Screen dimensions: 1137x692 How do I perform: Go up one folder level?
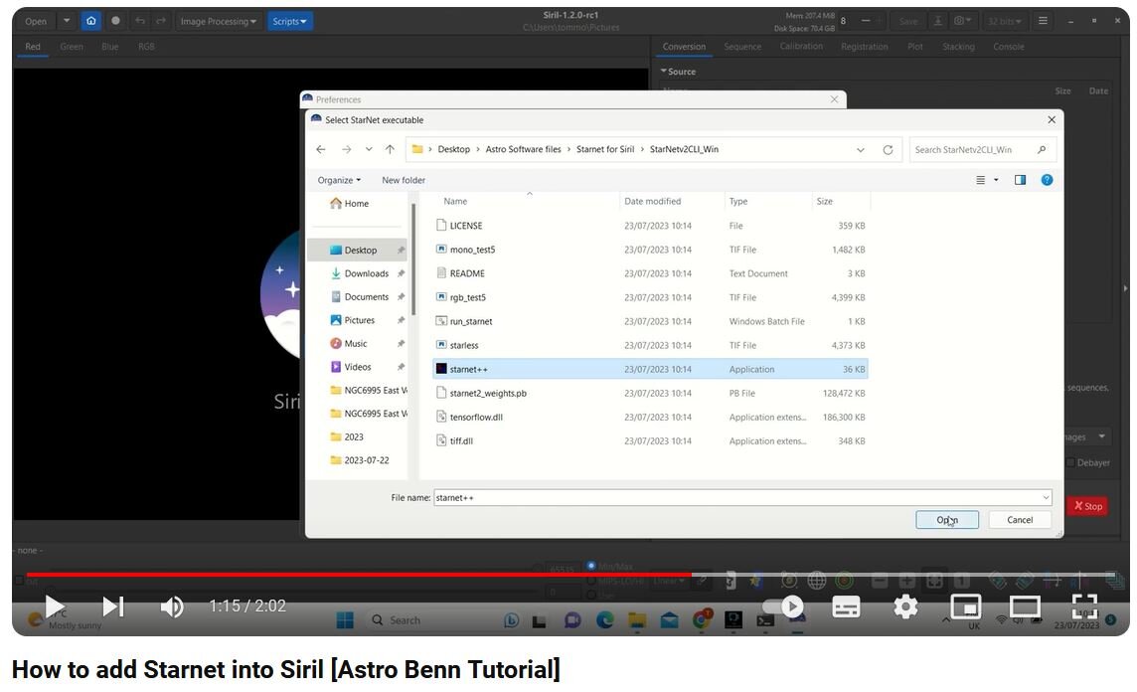391,149
